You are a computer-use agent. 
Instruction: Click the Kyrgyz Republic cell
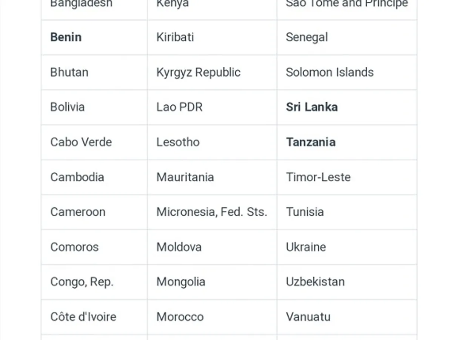point(198,72)
